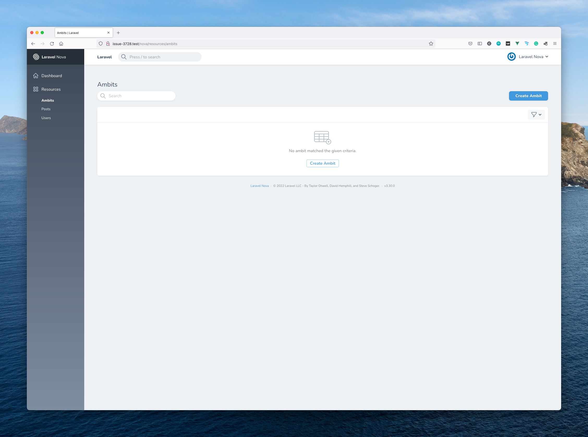The image size is (588, 437).
Task: Open the Pocket save icon
Action: 470,44
